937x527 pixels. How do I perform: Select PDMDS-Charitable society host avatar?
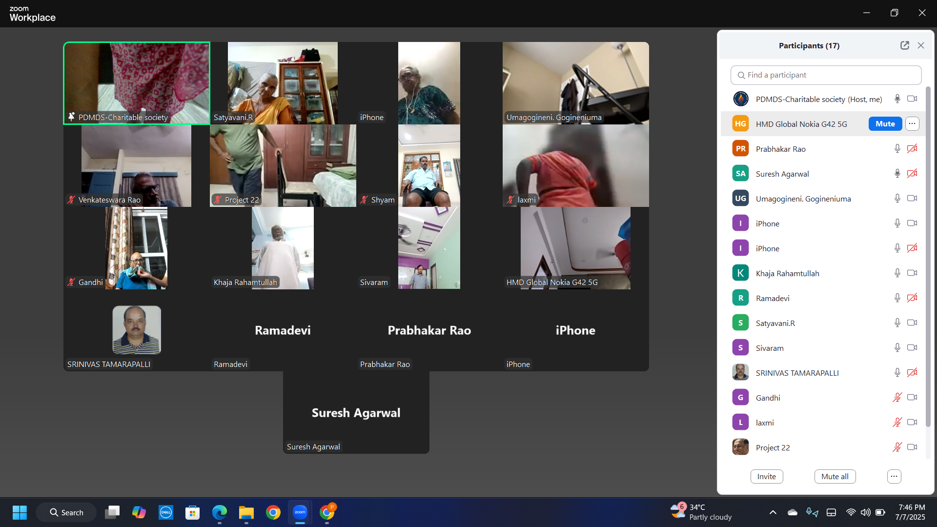(x=740, y=99)
